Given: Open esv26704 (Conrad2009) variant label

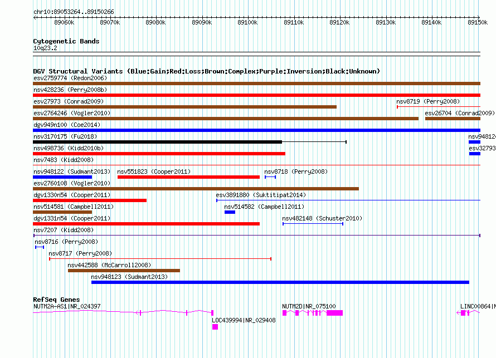Looking at the screenshot, I should (460, 113).
